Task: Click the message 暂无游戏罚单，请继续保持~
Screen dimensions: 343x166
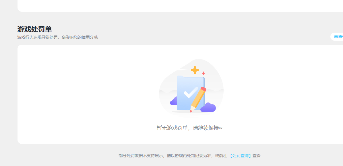Action: pos(189,128)
